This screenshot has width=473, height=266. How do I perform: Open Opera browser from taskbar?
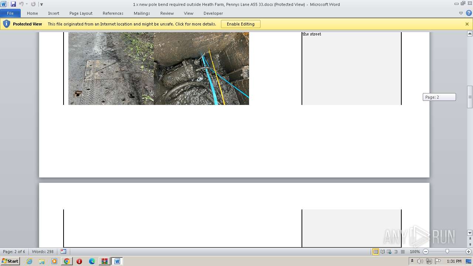(x=79, y=261)
